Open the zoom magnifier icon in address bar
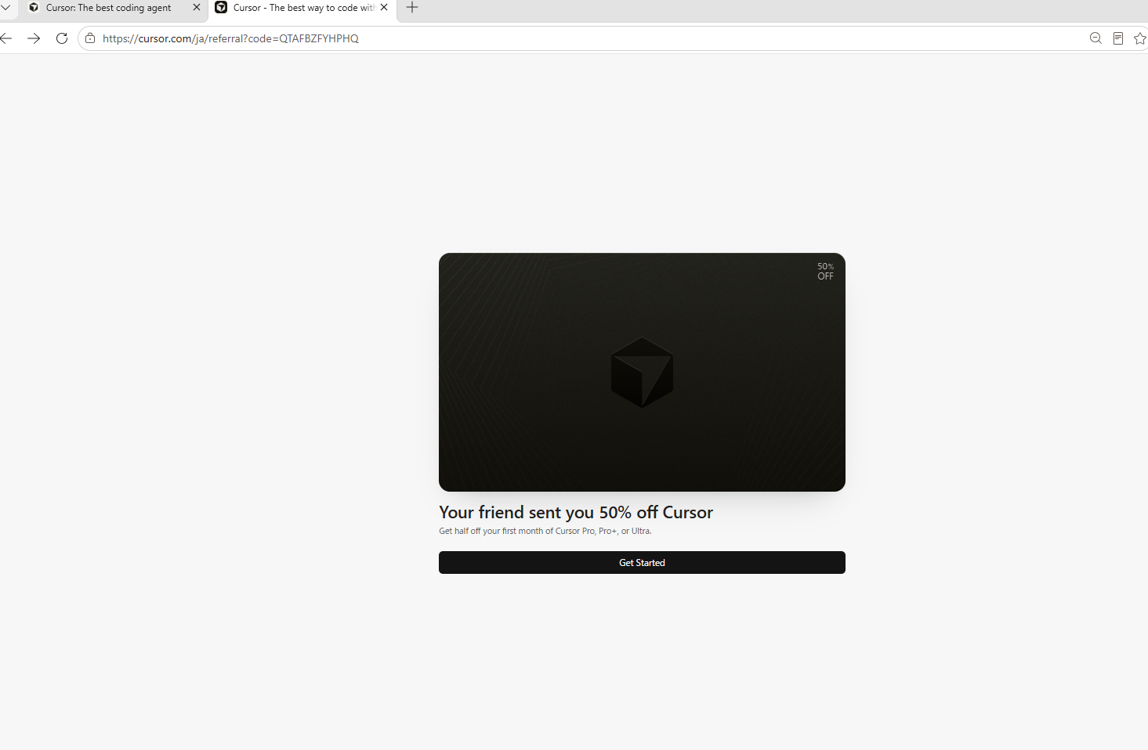 [x=1095, y=38]
